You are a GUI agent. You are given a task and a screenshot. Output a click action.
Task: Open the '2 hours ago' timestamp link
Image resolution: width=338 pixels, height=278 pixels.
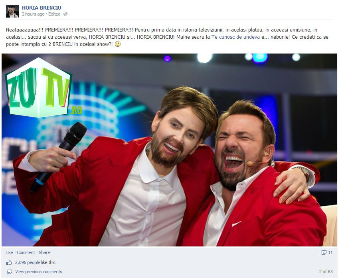pos(33,14)
